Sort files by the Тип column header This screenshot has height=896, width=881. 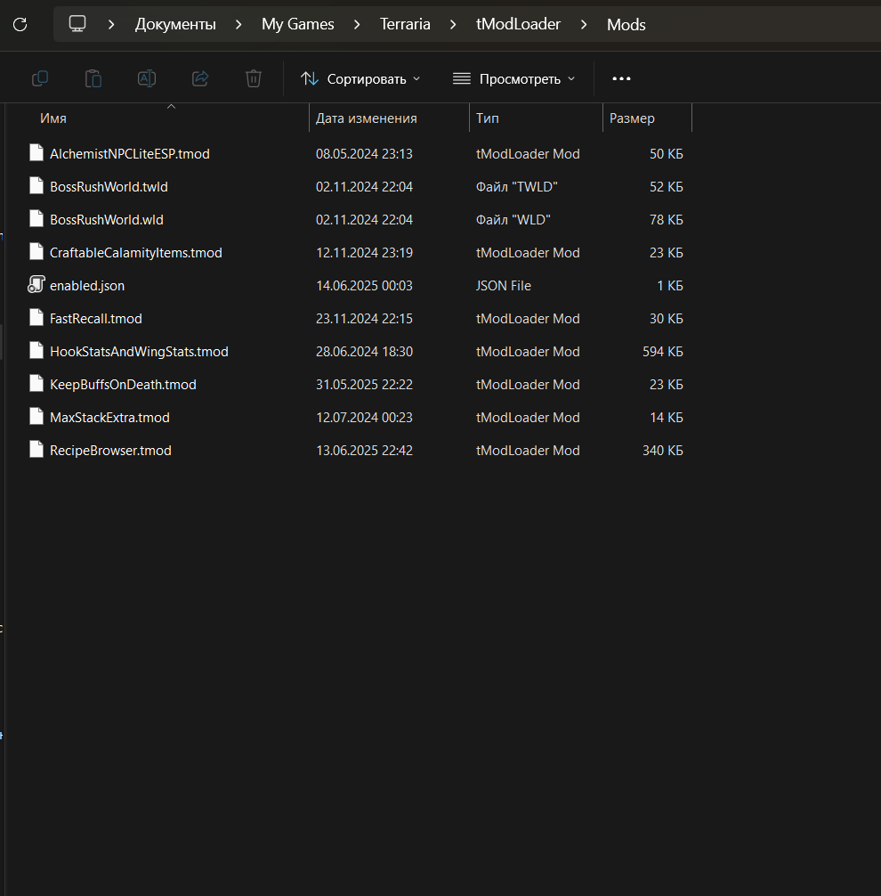tap(488, 118)
